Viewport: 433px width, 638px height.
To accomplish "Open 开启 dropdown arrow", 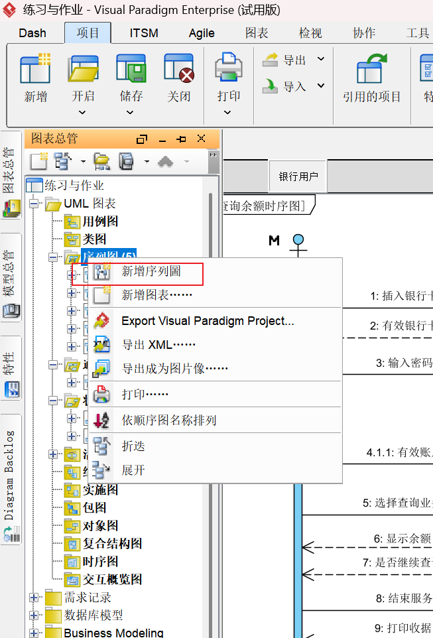I will [x=82, y=112].
